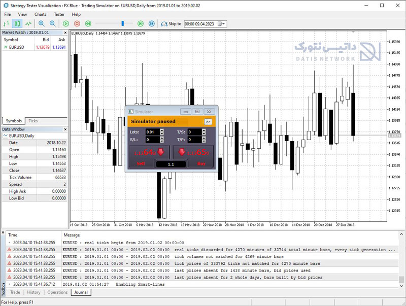
Task: Click the journal scrollbar down arrow
Action: [401, 286]
